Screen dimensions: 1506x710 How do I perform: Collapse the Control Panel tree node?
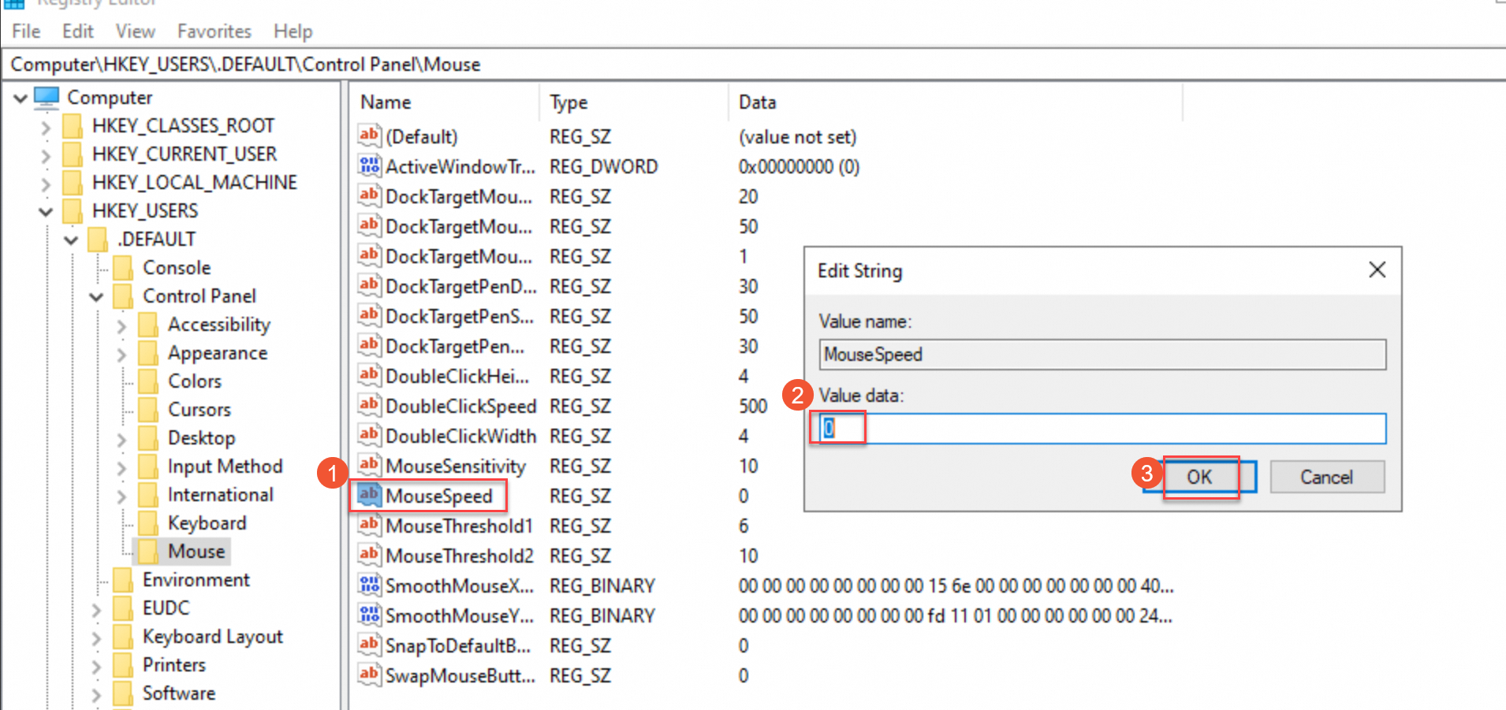tap(96, 297)
